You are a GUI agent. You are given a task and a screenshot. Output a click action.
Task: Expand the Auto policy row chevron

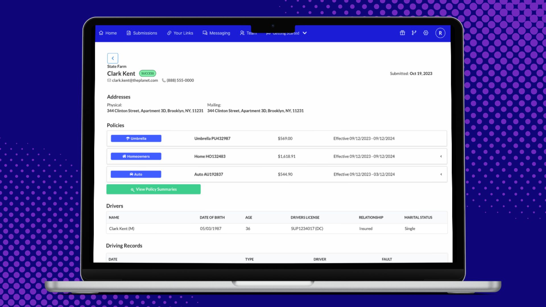(441, 174)
